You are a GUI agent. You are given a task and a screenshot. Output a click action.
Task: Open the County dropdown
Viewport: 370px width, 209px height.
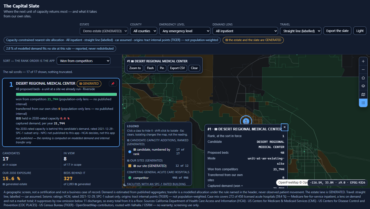[144, 31]
